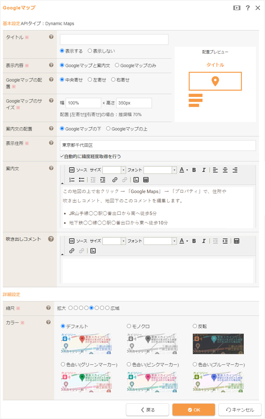Click inside the 吹き出しコメント text area
The image size is (265, 419).
coord(158,271)
